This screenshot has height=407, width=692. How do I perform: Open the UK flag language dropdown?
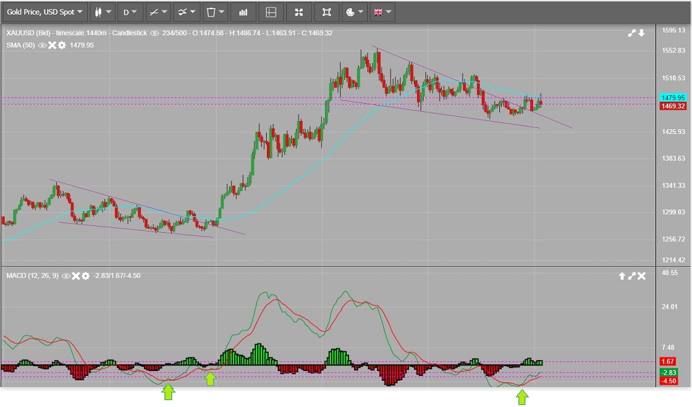382,12
